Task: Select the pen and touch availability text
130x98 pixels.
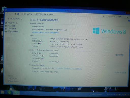Action: coord(66,47)
